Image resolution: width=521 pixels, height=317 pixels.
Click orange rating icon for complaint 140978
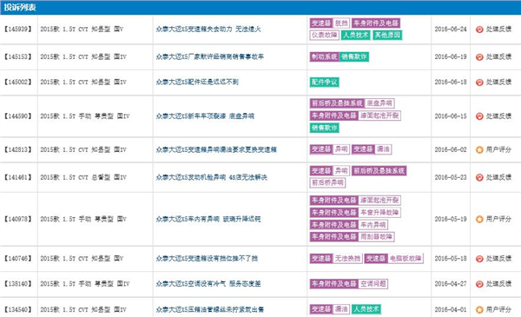(479, 220)
